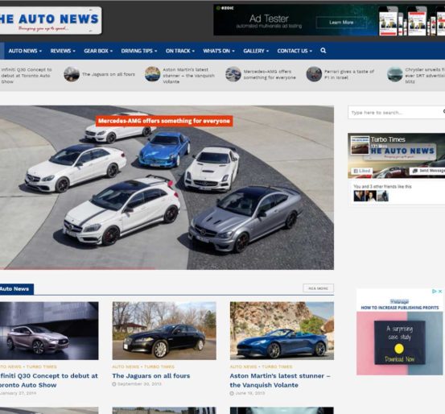Open Turbo Times Facebook page title
The height and width of the screenshot is (414, 445).
(x=388, y=139)
